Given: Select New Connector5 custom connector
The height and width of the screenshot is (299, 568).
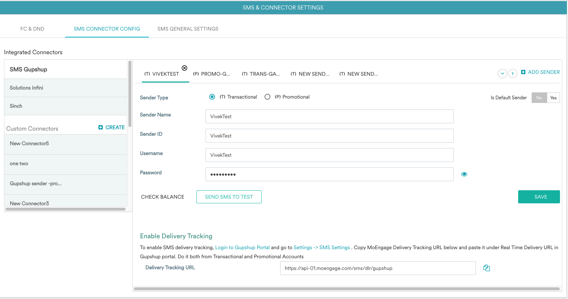Looking at the screenshot, I should pyautogui.click(x=65, y=144).
